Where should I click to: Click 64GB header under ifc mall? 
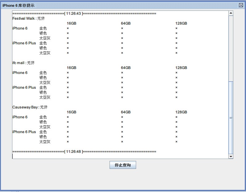coord(126,68)
